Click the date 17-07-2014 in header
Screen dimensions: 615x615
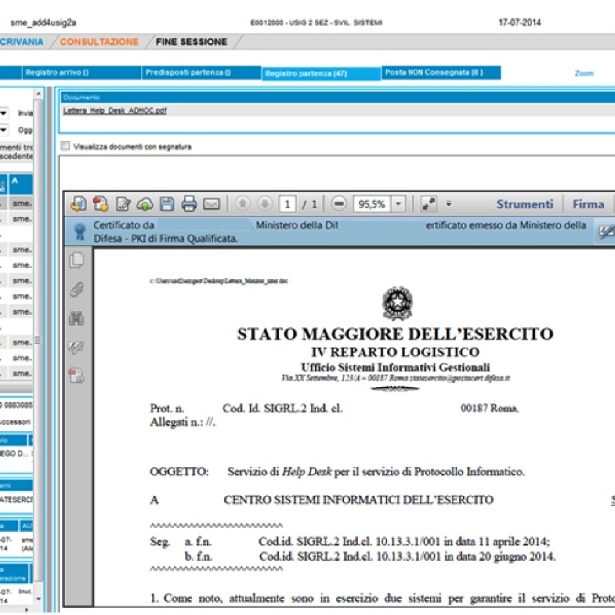click(520, 22)
